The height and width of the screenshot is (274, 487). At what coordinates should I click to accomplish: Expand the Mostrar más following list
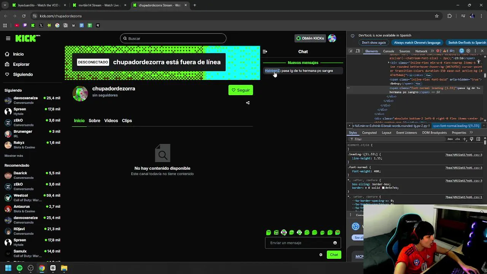(x=14, y=156)
